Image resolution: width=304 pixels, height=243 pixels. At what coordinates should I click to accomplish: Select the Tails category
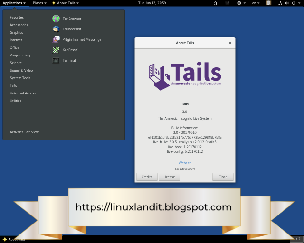pyautogui.click(x=13, y=85)
